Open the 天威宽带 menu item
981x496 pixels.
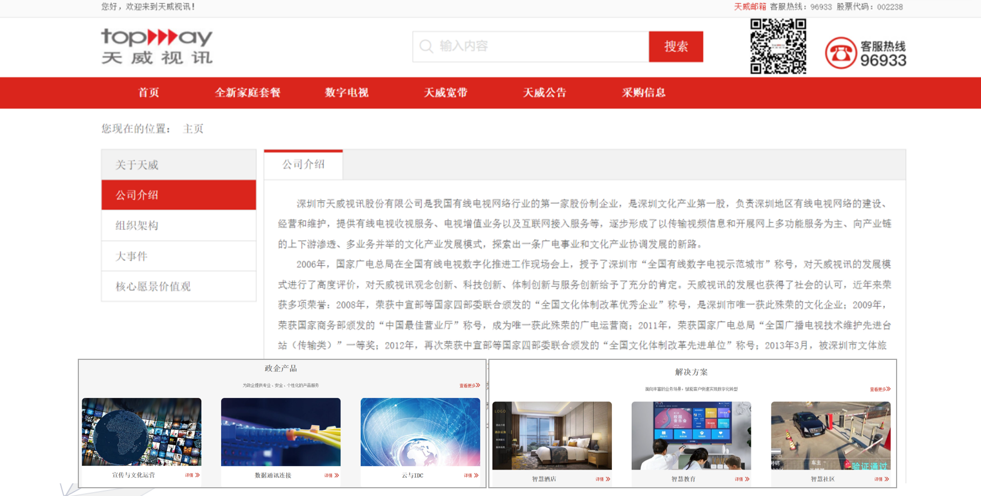pyautogui.click(x=446, y=93)
